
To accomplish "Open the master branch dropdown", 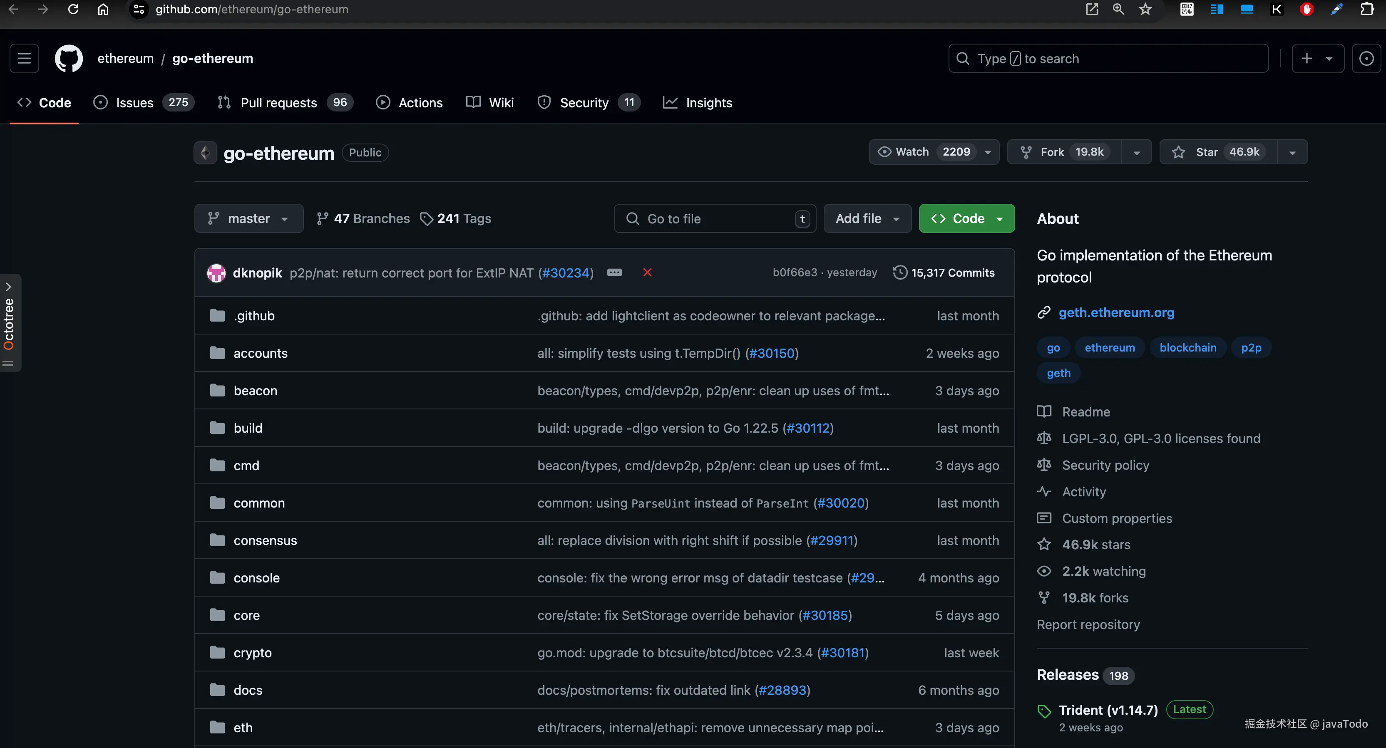I will tap(248, 218).
